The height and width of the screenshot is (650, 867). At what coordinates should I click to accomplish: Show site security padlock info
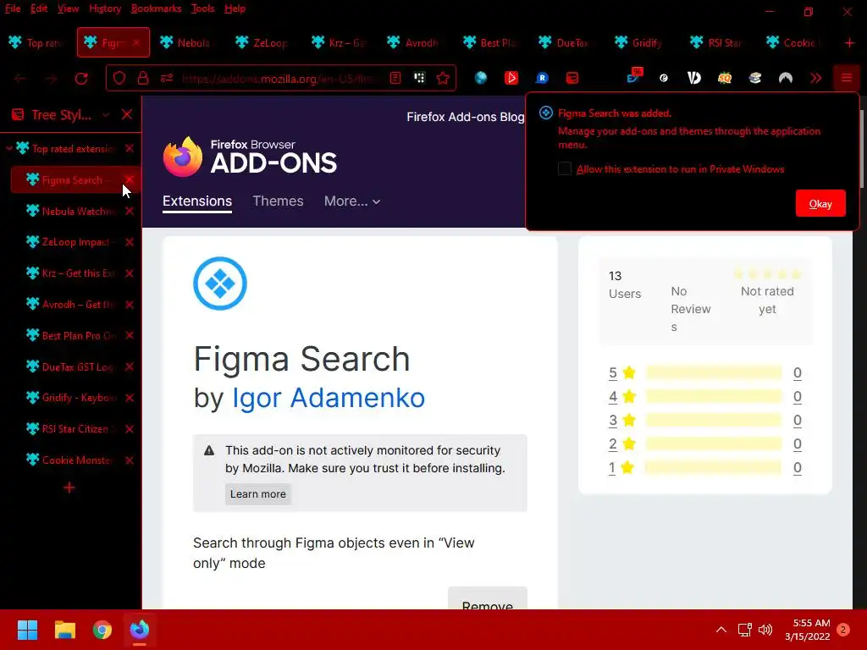coord(142,78)
